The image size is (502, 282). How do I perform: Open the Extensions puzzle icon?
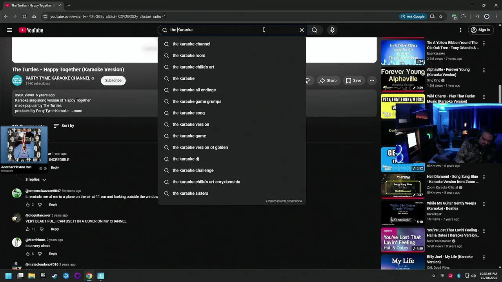point(464,16)
